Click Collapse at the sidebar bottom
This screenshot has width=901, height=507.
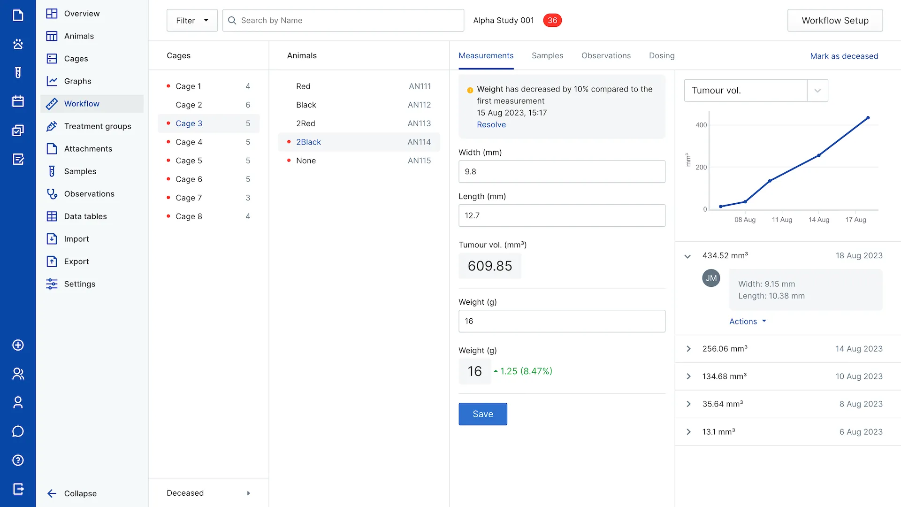click(x=72, y=493)
